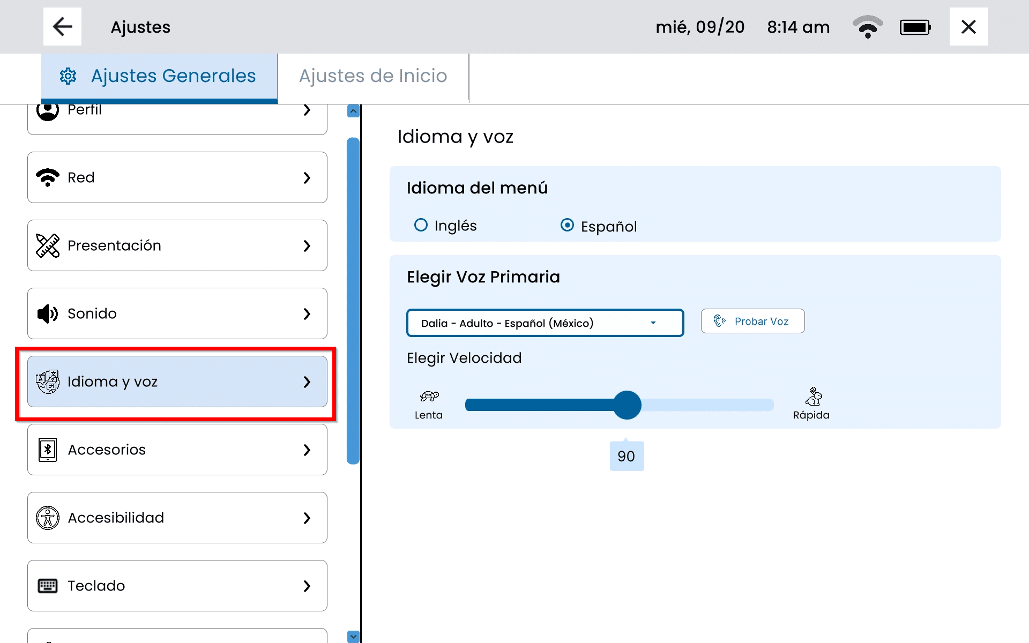The height and width of the screenshot is (643, 1029).
Task: Click the battery status icon
Action: [x=915, y=27]
